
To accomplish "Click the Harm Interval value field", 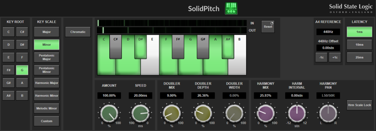I will 297,96.
